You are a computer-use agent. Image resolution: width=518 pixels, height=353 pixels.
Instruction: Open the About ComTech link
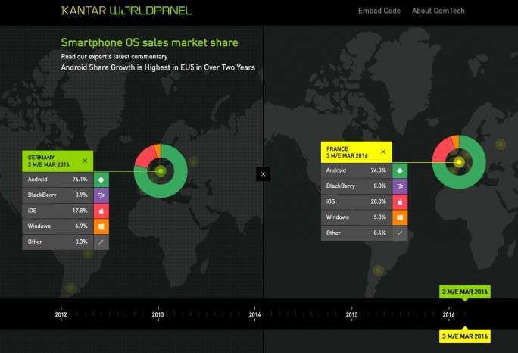pos(438,11)
